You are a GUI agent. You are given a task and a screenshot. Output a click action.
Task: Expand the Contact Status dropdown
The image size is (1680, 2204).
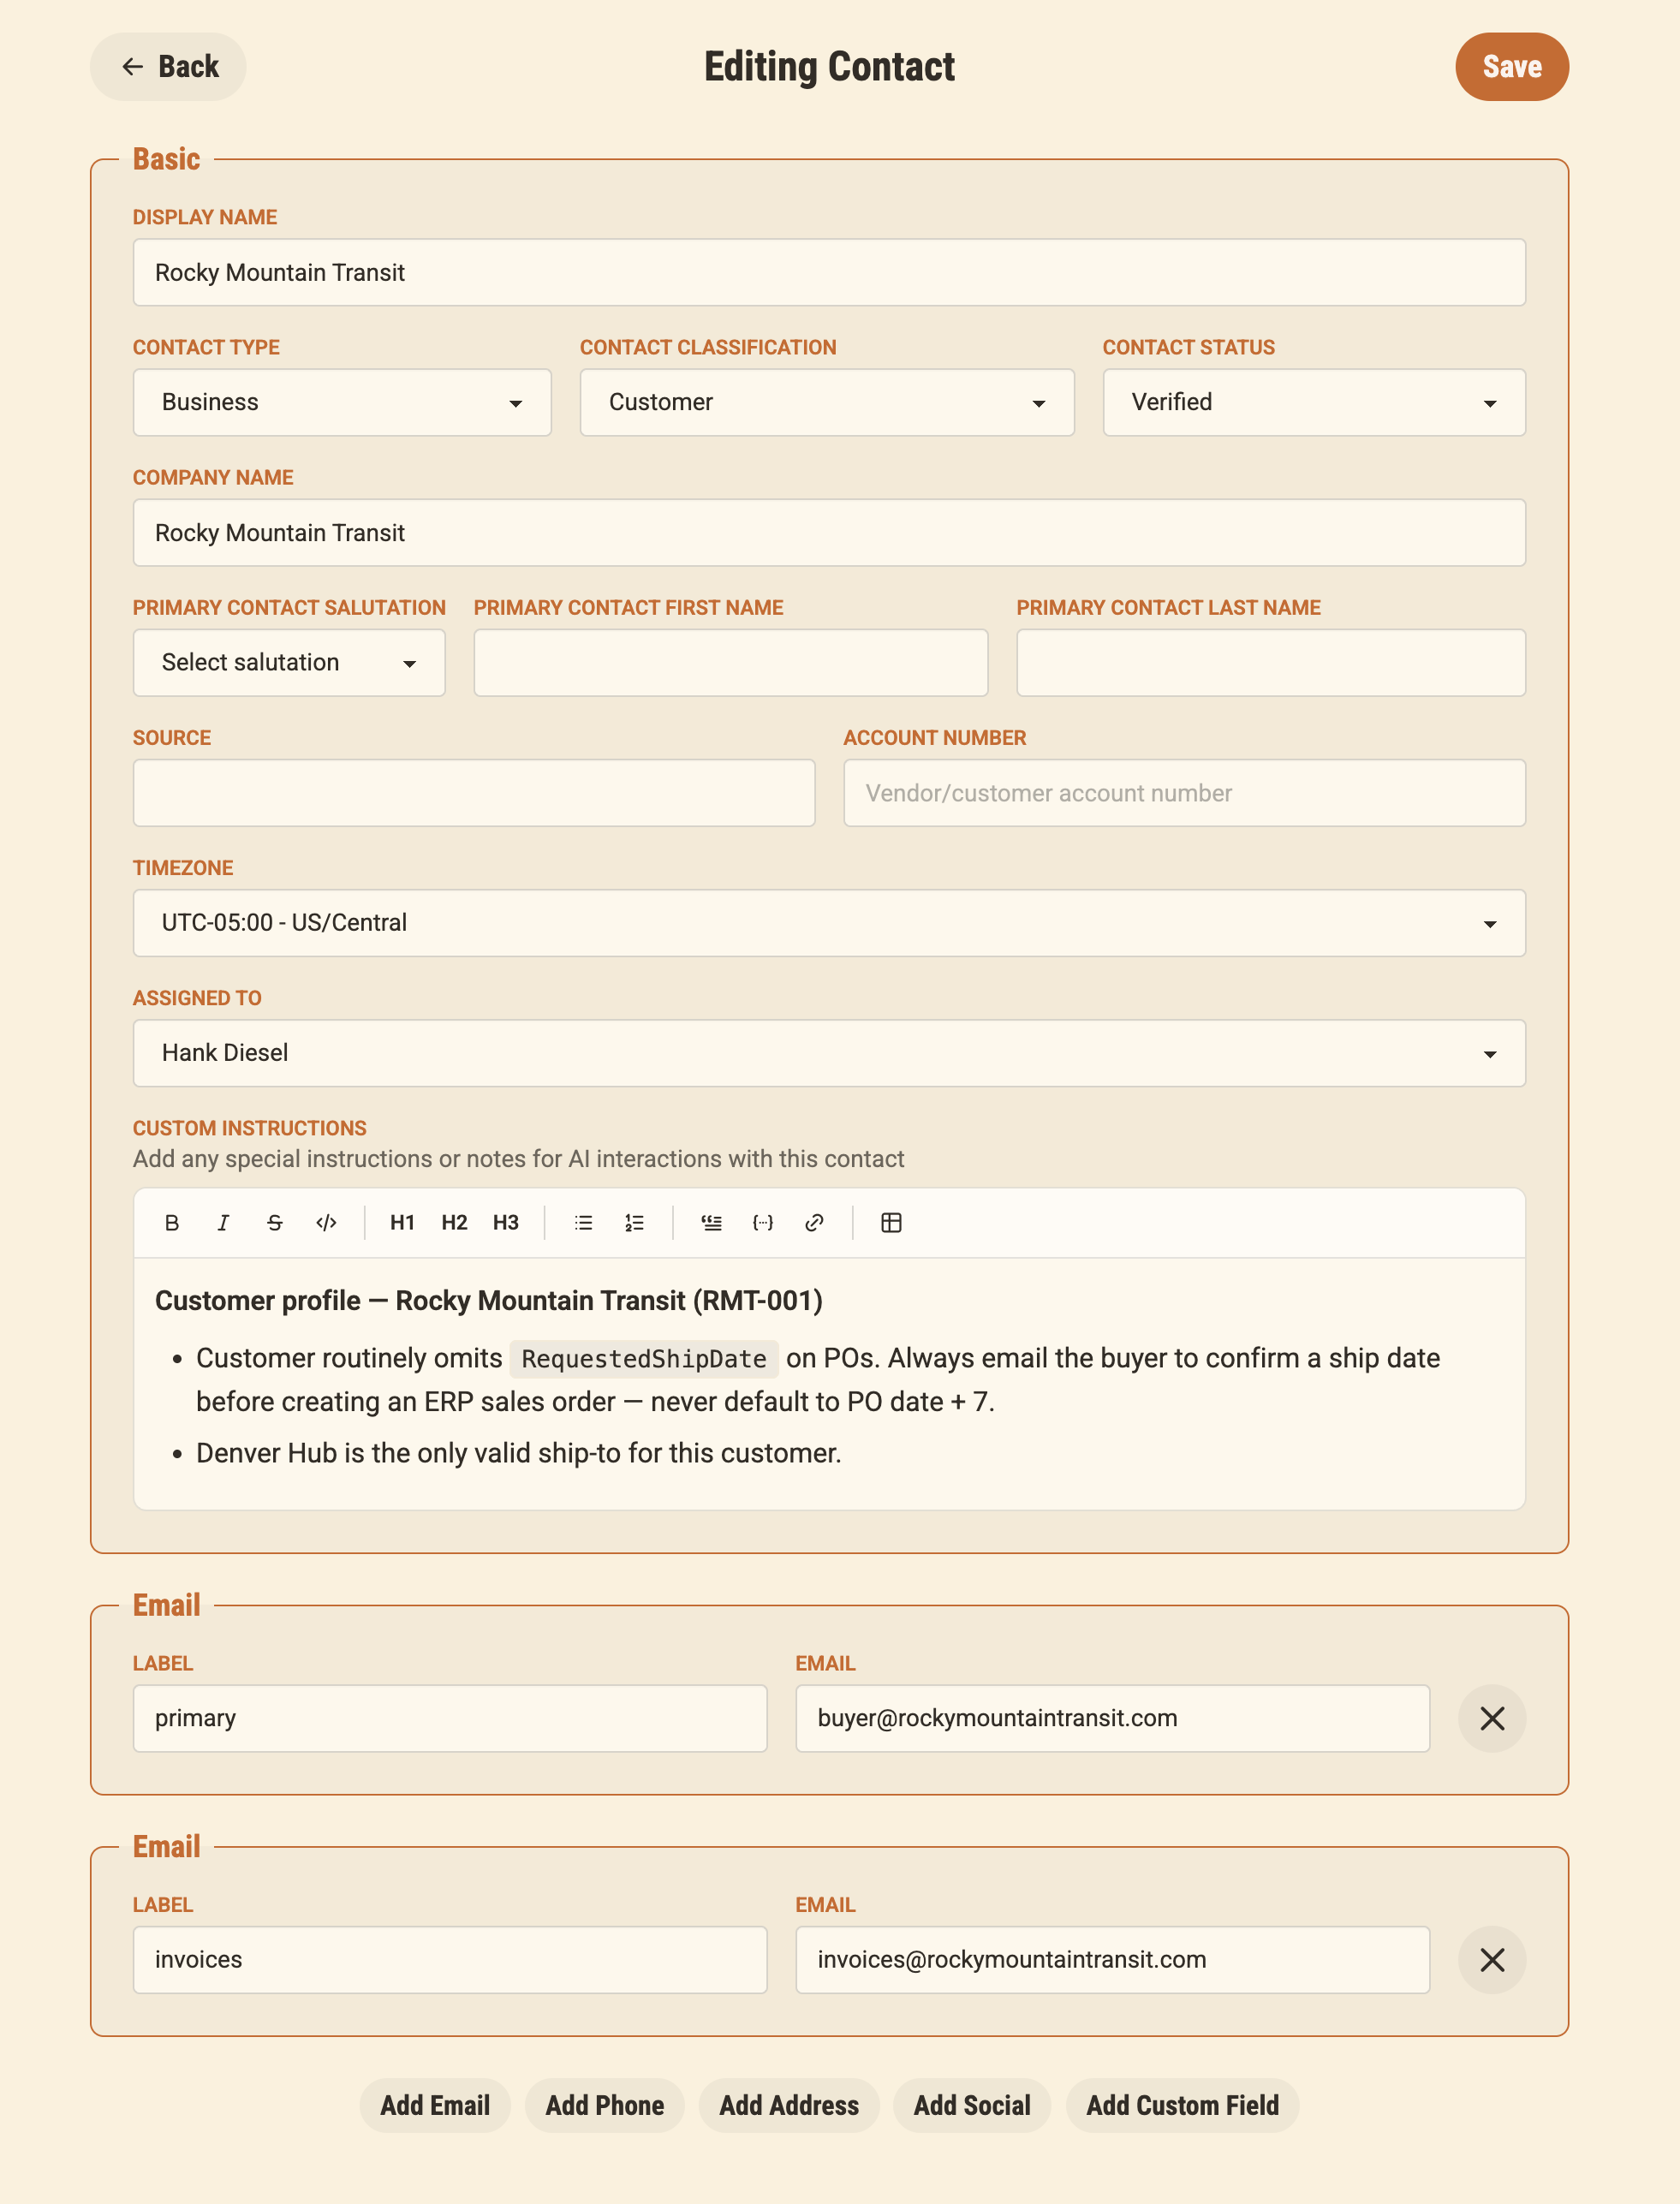(x=1313, y=402)
